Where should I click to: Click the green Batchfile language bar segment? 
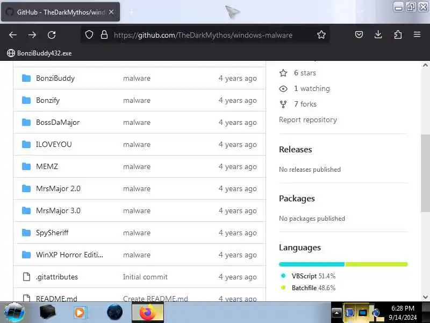[x=377, y=264]
